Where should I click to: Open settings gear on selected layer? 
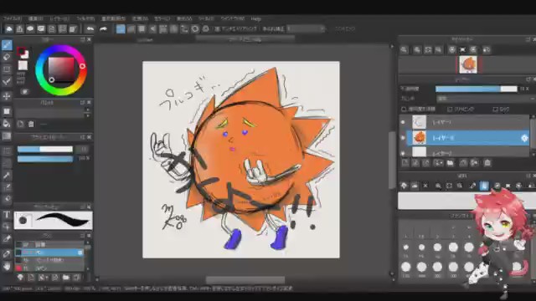pyautogui.click(x=524, y=138)
